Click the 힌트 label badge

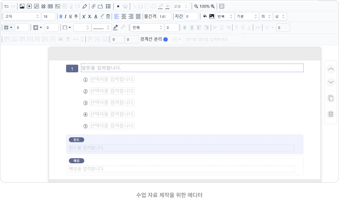pyautogui.click(x=77, y=140)
